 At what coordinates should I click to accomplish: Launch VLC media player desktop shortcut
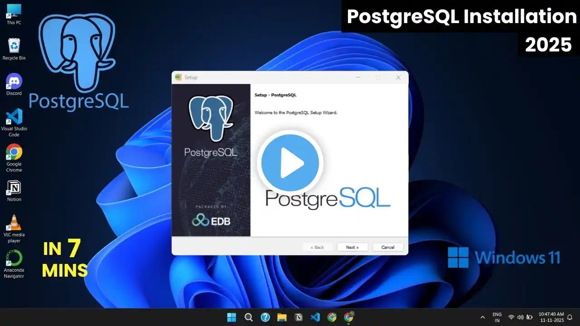pyautogui.click(x=14, y=229)
